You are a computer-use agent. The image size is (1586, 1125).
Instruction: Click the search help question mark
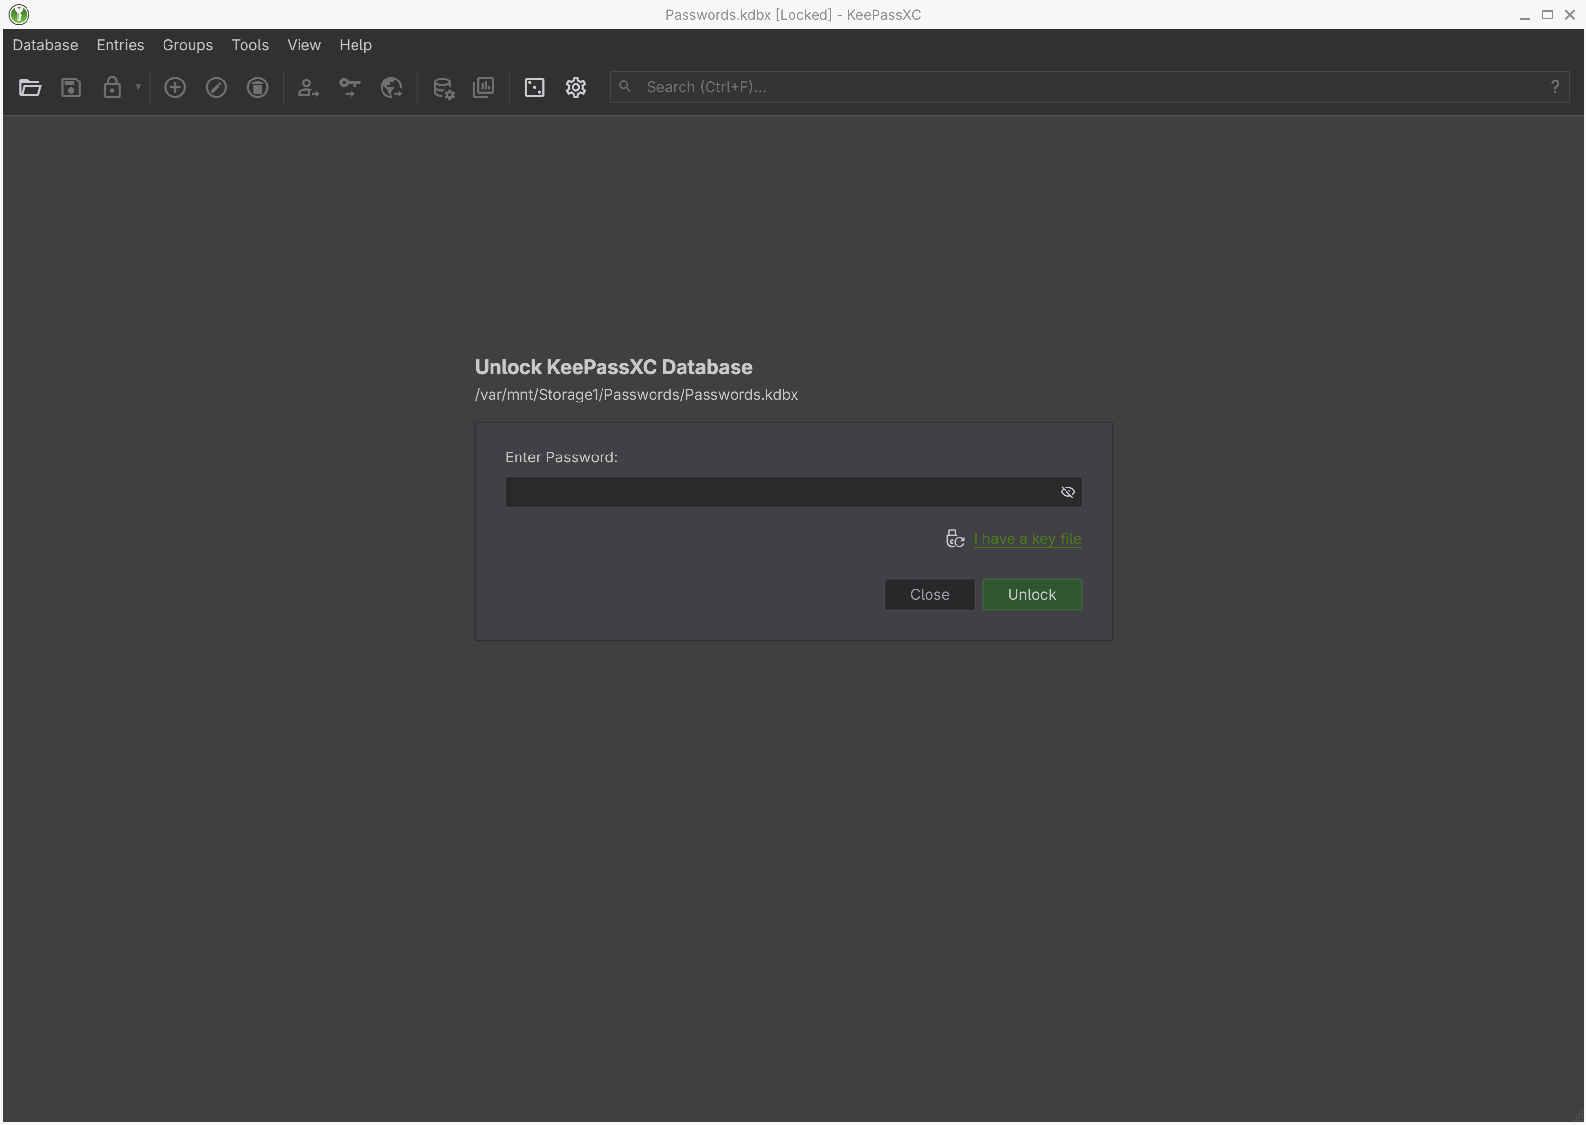pos(1554,86)
